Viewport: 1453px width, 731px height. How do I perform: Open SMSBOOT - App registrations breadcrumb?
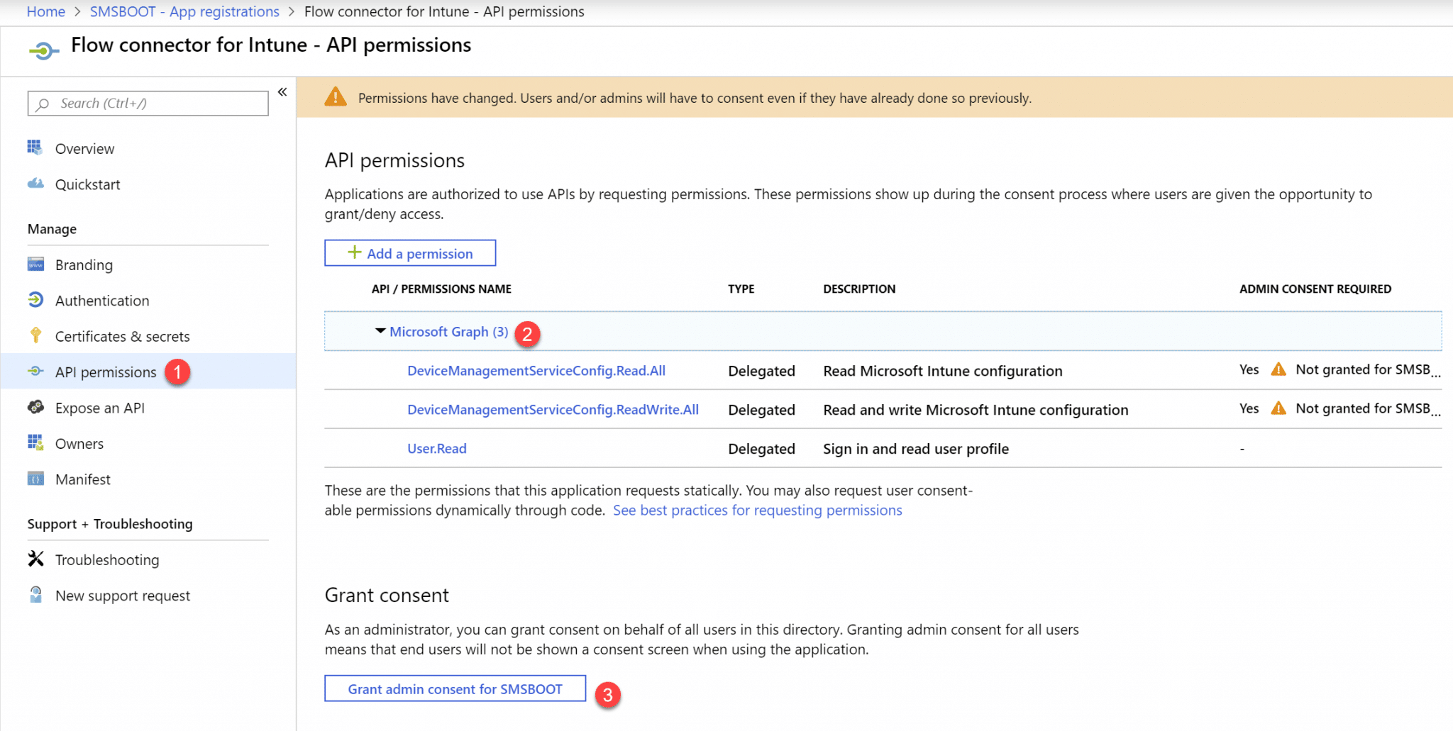[184, 11]
